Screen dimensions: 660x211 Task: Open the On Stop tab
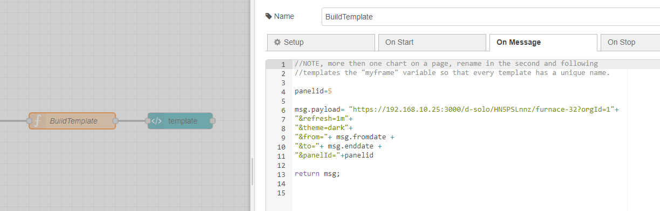[x=630, y=42]
